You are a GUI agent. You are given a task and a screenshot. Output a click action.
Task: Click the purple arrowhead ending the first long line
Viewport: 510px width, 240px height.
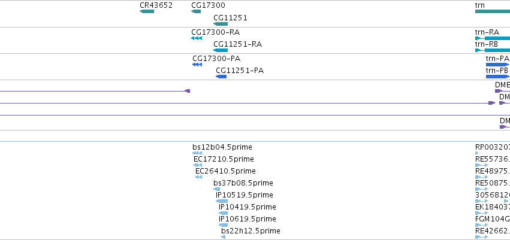tap(188, 91)
